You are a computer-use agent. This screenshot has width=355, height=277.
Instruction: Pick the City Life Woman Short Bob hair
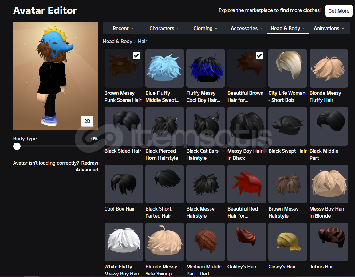pyautogui.click(x=287, y=68)
